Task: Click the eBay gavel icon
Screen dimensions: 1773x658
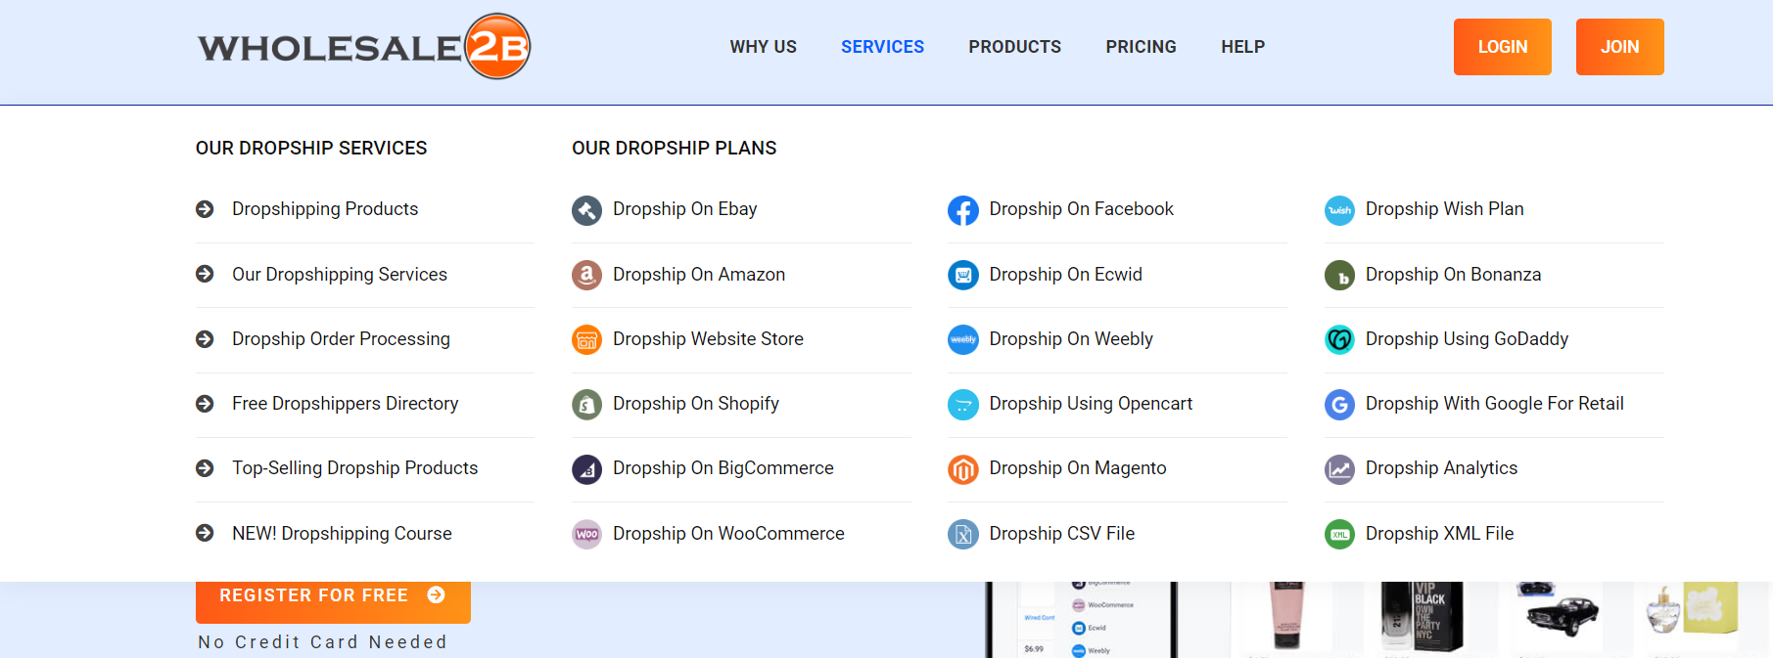Action: [x=586, y=210]
